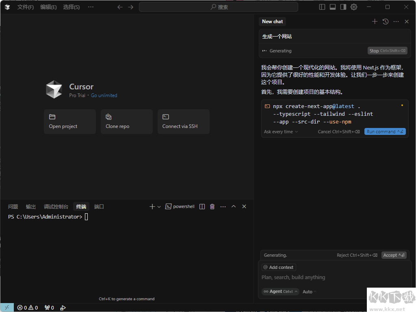Toggle the AI side pane layout icon
Image resolution: width=416 pixels, height=312 pixels.
click(x=343, y=7)
